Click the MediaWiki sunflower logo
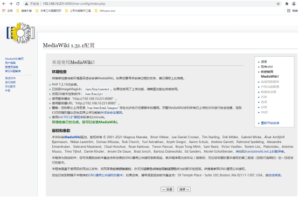The image size is (298, 197). coord(20,33)
